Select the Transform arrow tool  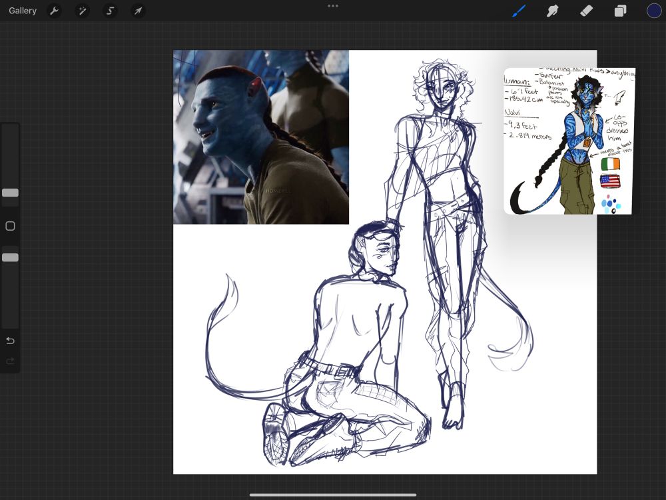click(x=138, y=11)
